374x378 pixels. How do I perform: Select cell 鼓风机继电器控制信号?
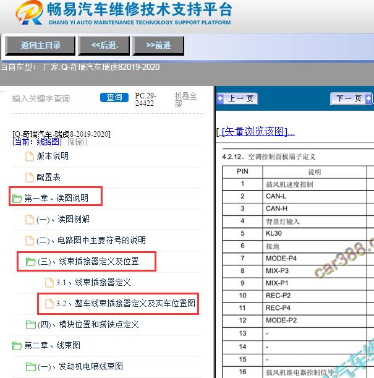(315, 372)
